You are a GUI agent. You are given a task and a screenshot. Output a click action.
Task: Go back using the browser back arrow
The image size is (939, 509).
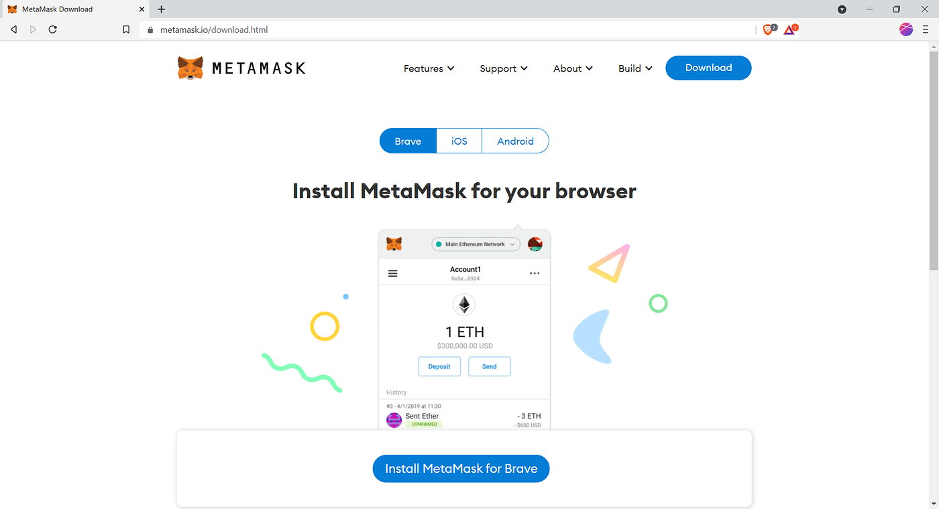tap(14, 29)
